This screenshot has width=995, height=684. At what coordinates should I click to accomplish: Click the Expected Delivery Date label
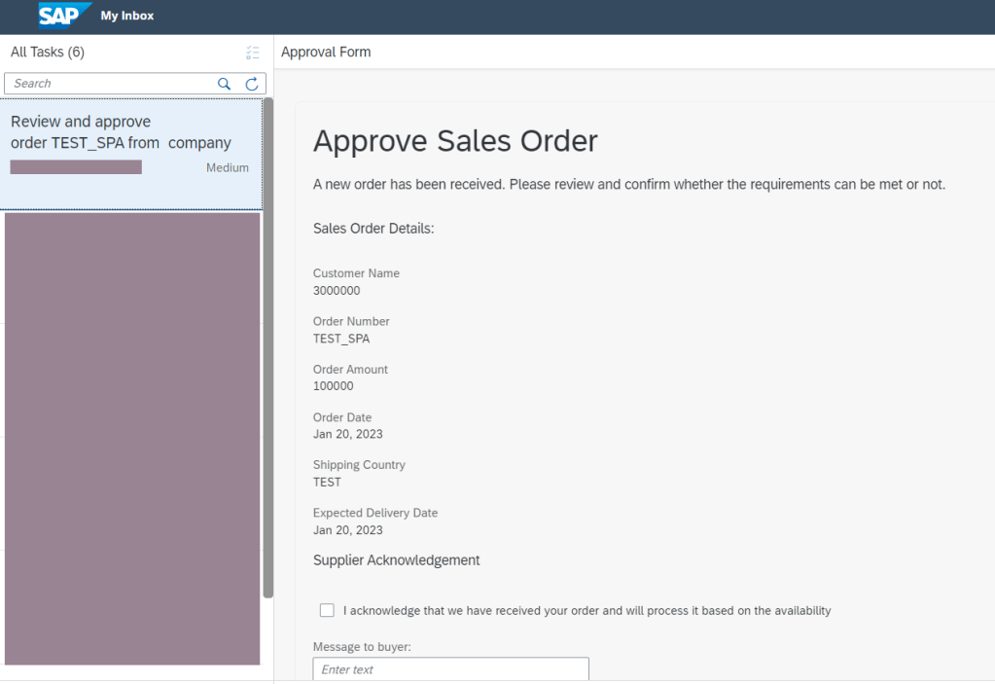coord(375,513)
